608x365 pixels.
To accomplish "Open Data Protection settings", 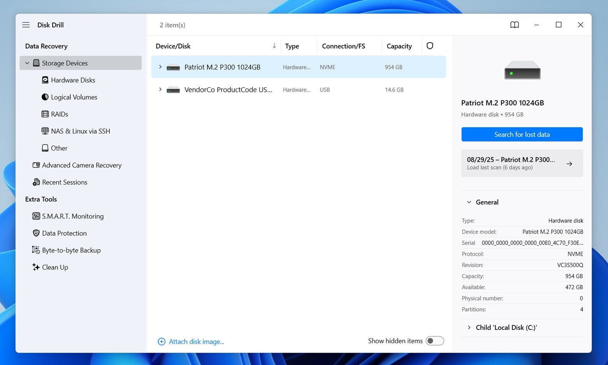I will (64, 233).
